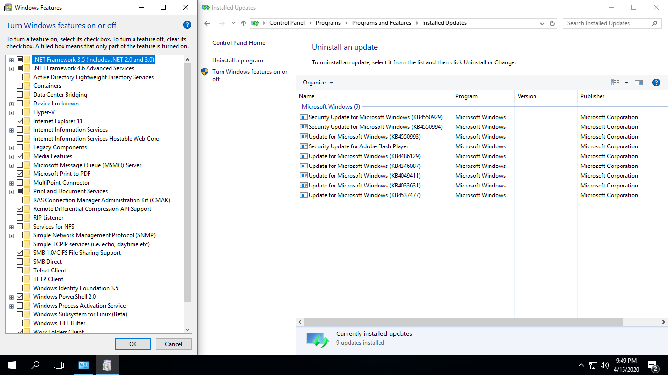Open the Uninstall a program link
668x375 pixels.
pyautogui.click(x=238, y=61)
